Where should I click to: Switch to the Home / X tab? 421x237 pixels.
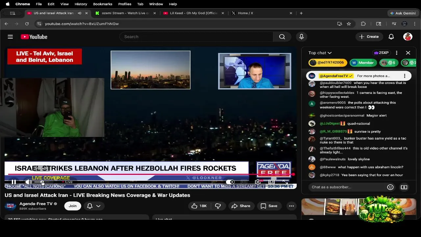point(261,13)
